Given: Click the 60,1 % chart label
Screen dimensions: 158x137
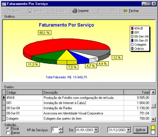Looking at the screenshot, I should point(45,33).
